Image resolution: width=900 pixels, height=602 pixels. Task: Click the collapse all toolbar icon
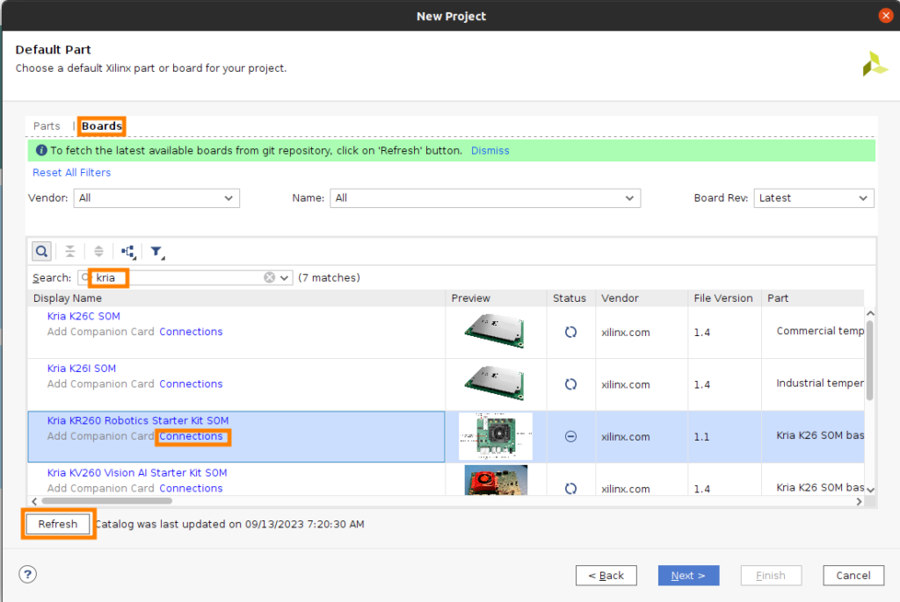click(x=70, y=251)
